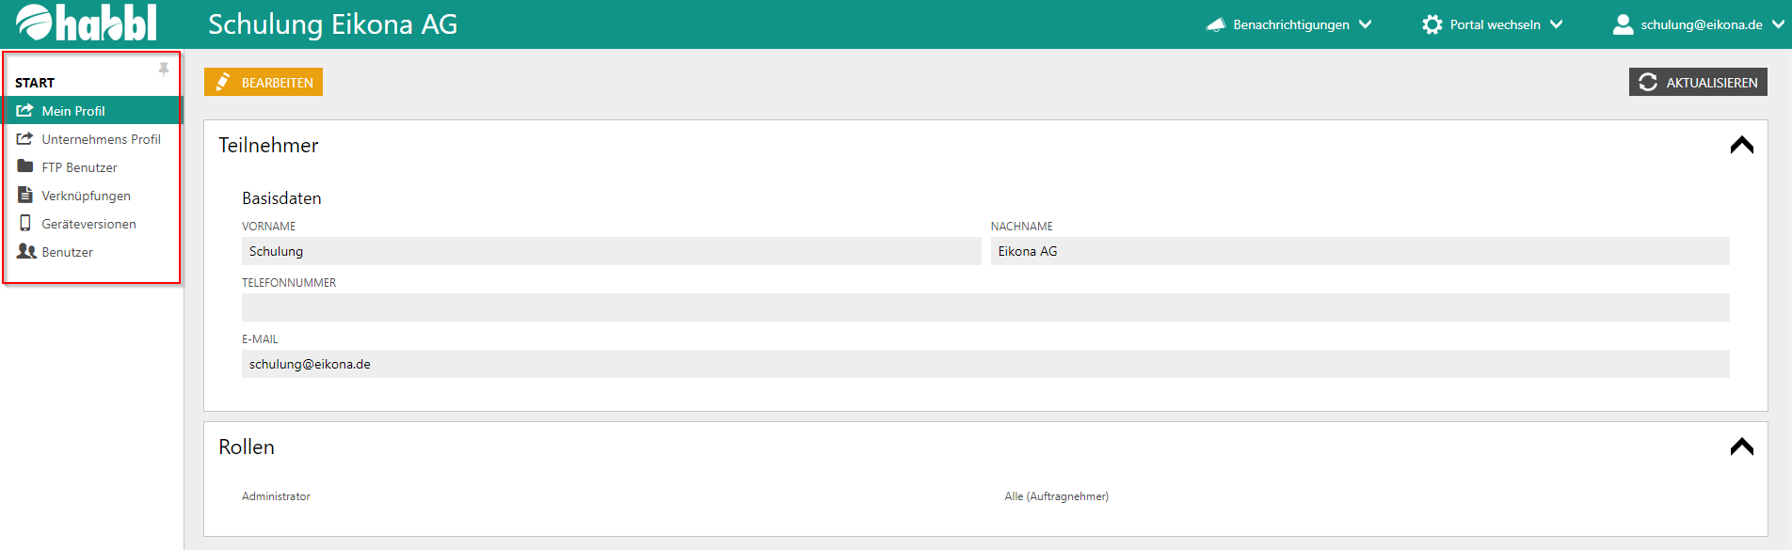
Task: Click the folder icon beside FTP Benutzer
Action: (x=25, y=166)
